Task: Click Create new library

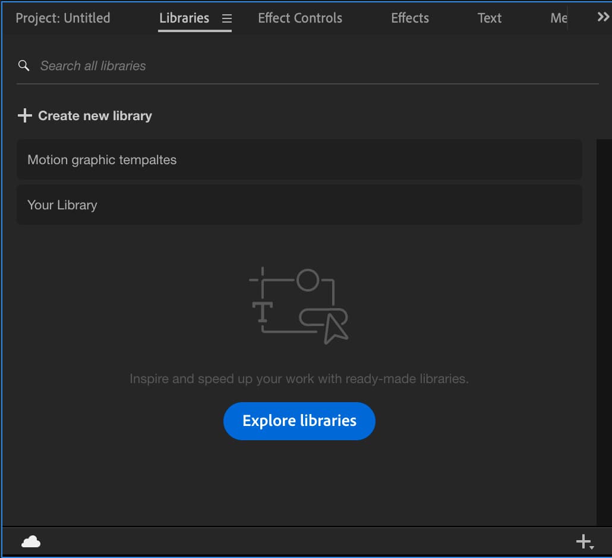Action: pos(95,115)
